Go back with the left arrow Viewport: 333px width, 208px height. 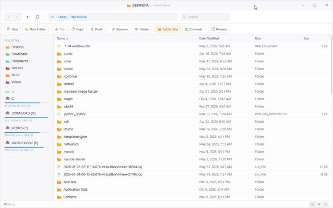pos(9,17)
